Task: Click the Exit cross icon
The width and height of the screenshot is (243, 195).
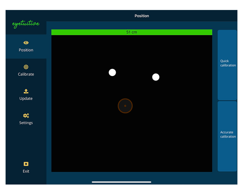Action: click(x=26, y=164)
